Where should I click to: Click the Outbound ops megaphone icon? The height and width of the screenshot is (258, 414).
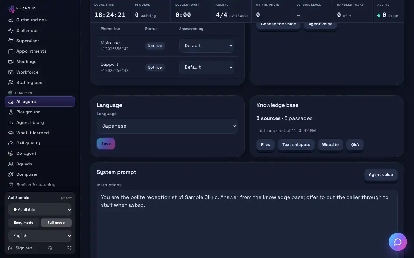click(11, 20)
